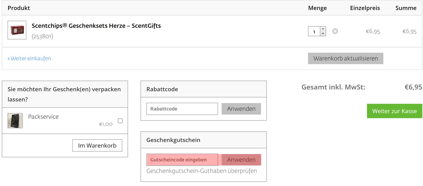This screenshot has height=186, width=423.
Task: Tick the Packservice checkbox
Action: [x=120, y=121]
